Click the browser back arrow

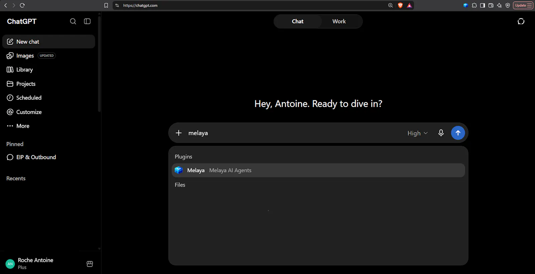[6, 5]
